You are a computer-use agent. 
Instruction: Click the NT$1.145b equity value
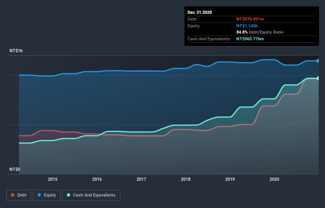[x=247, y=26]
